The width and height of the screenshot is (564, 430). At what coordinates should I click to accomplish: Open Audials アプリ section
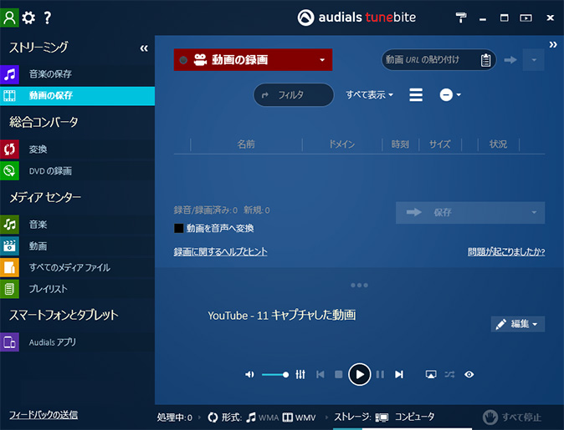click(77, 342)
